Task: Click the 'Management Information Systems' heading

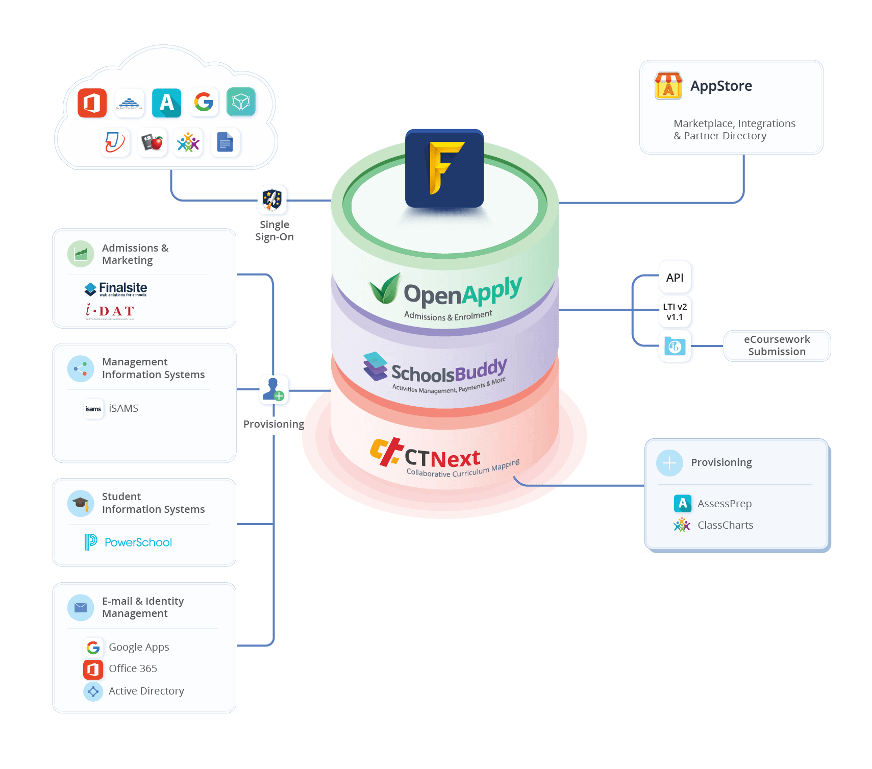Action: (x=153, y=368)
